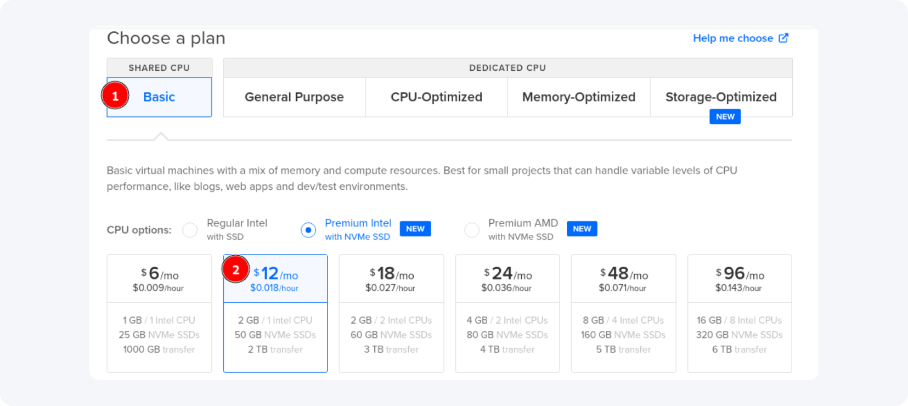Click the red step 2 marker badge
This screenshot has width=908, height=406.
click(236, 270)
